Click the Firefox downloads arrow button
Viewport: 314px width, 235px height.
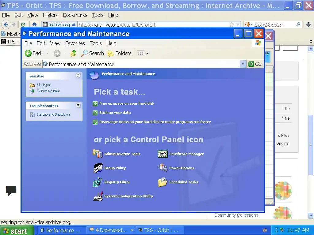[308, 24]
